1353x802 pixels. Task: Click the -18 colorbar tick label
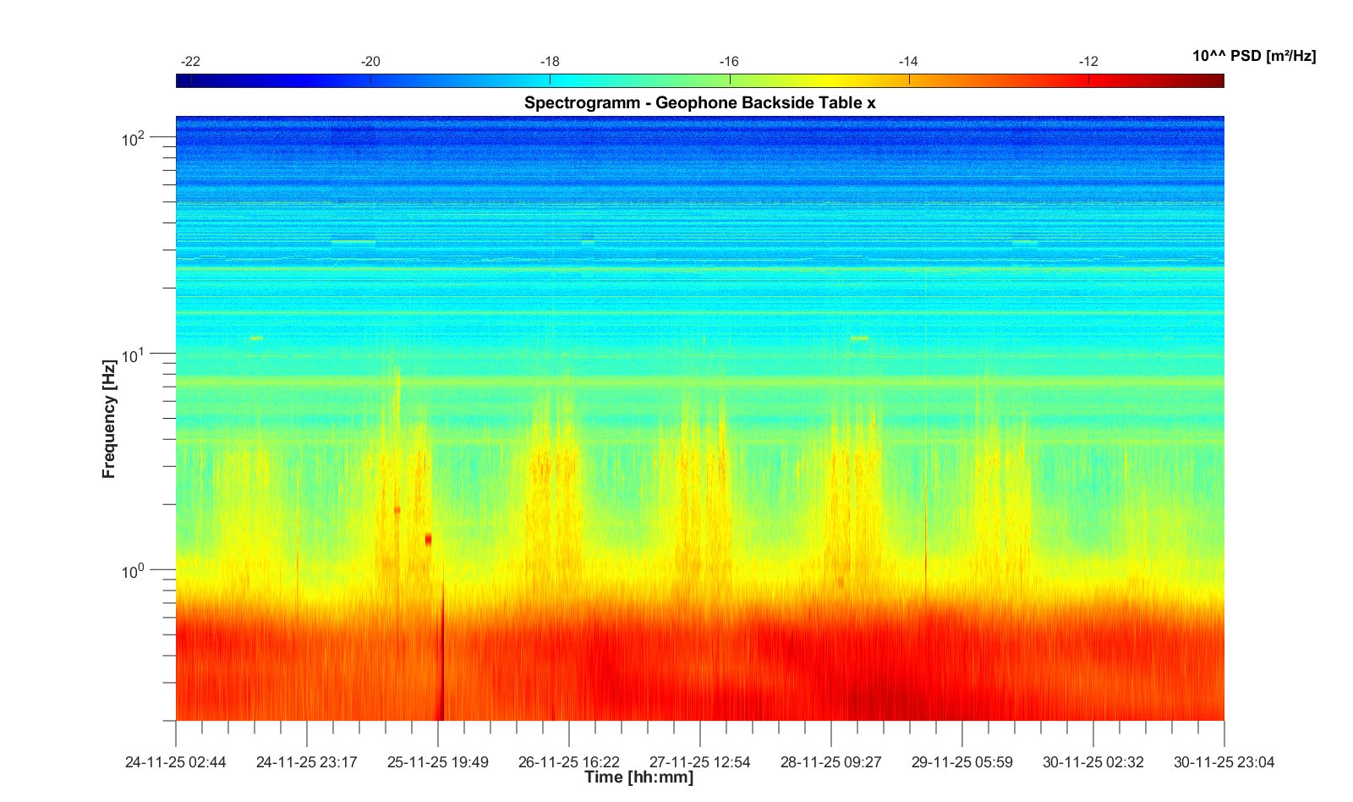[550, 62]
